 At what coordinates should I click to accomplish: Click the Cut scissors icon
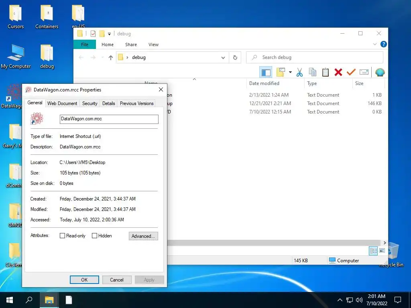point(299,72)
